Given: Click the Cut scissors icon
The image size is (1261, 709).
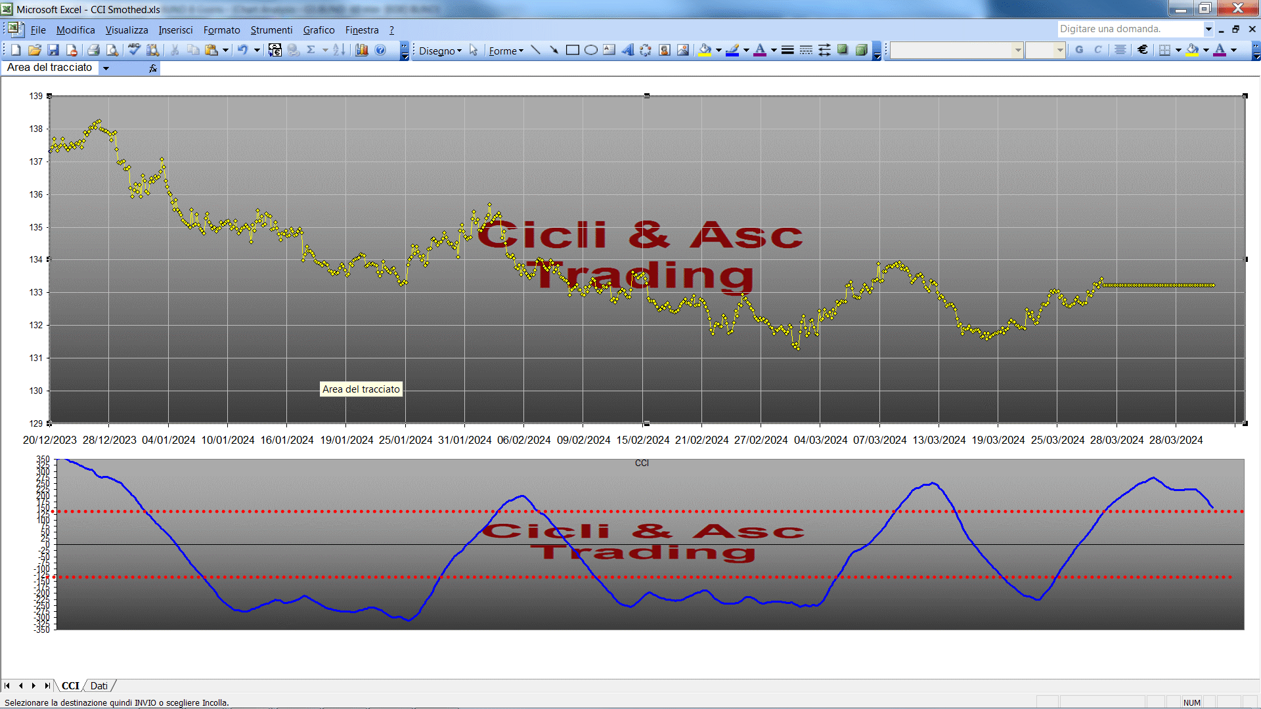Looking at the screenshot, I should click(x=175, y=50).
